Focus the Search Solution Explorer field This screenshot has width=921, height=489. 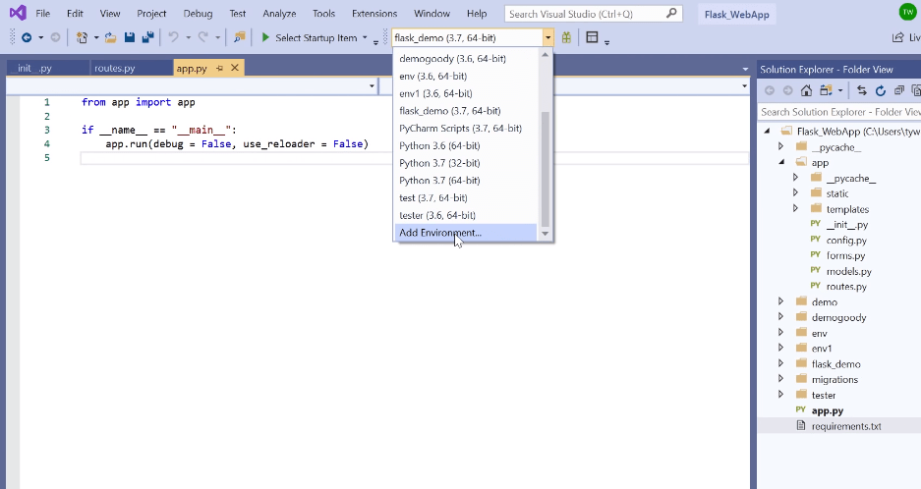point(840,112)
